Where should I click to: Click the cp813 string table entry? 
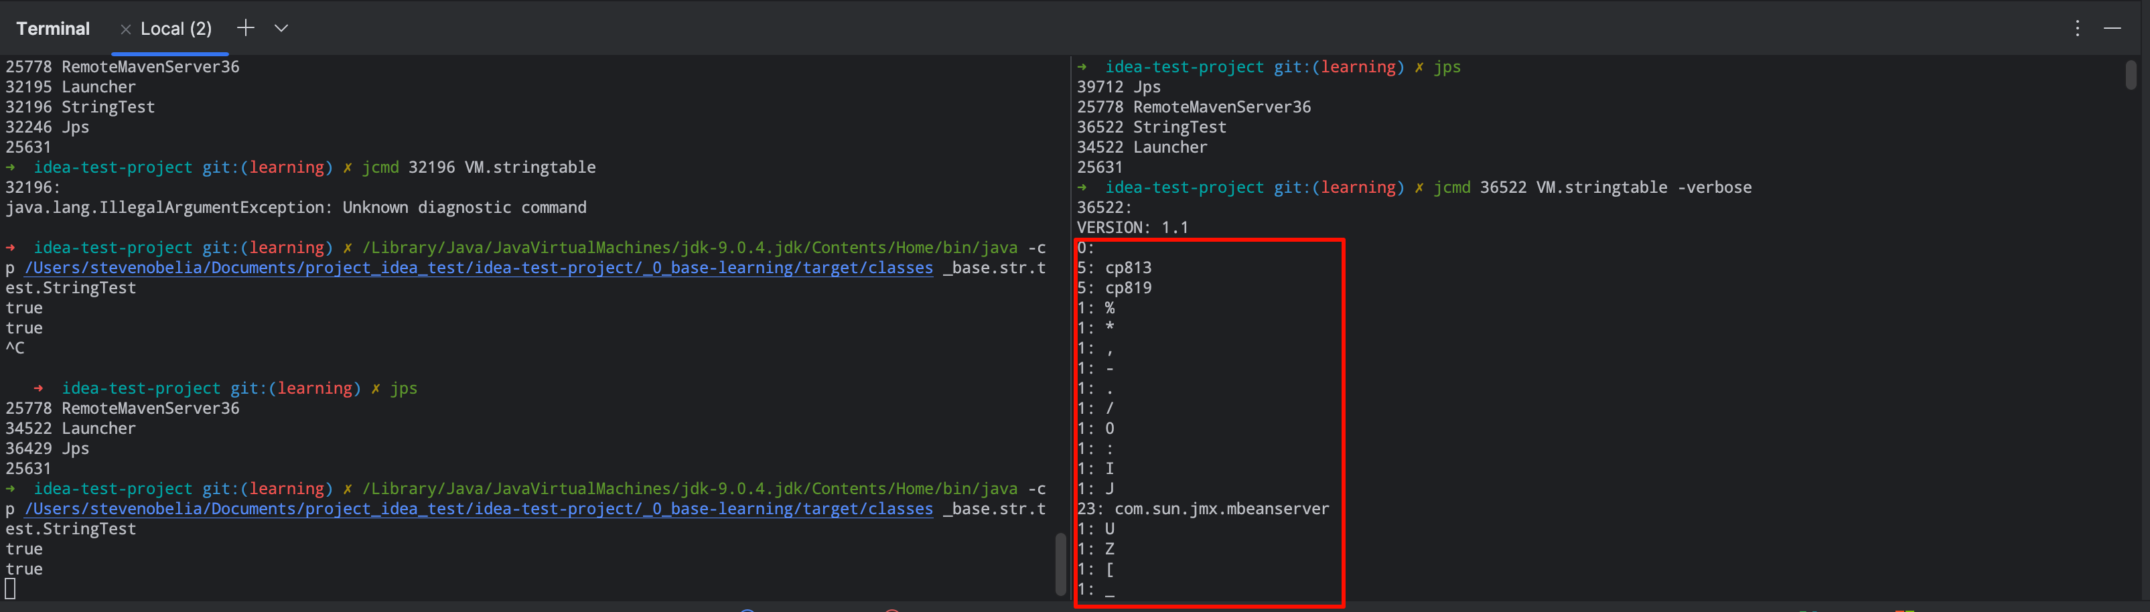[1128, 268]
